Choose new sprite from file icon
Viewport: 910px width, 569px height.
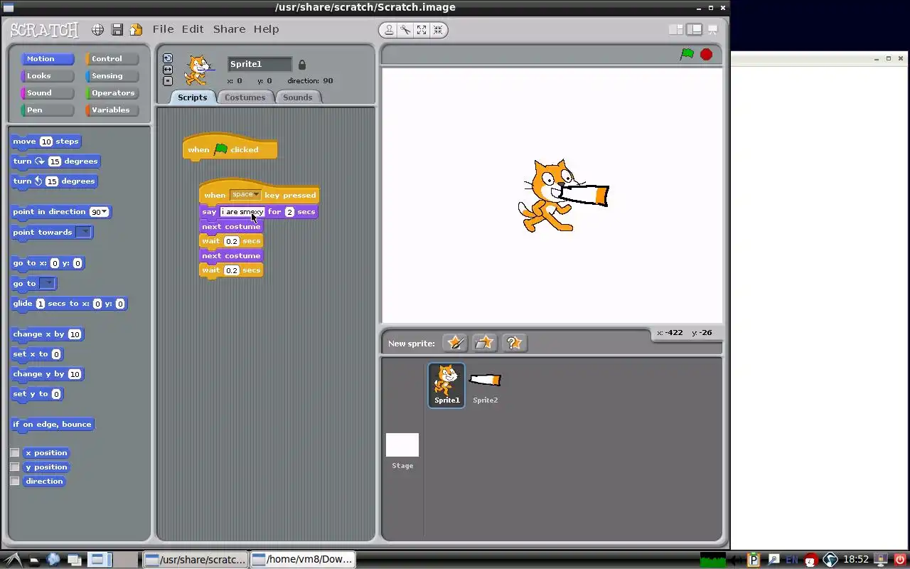tap(484, 343)
